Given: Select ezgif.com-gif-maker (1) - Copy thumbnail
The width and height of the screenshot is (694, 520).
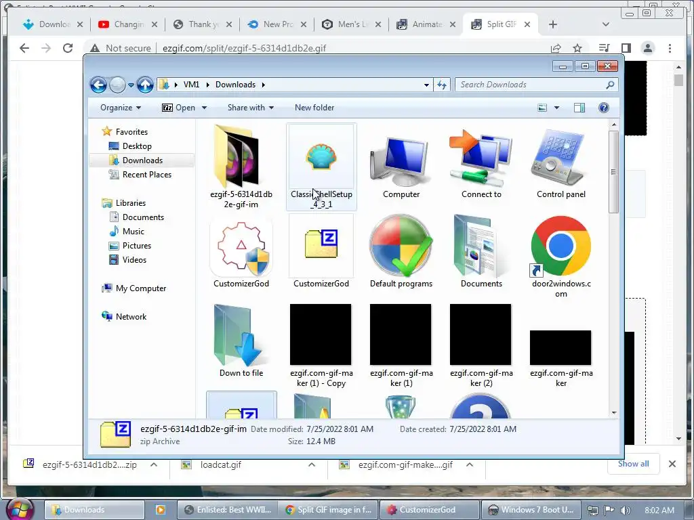Looking at the screenshot, I should (321, 334).
